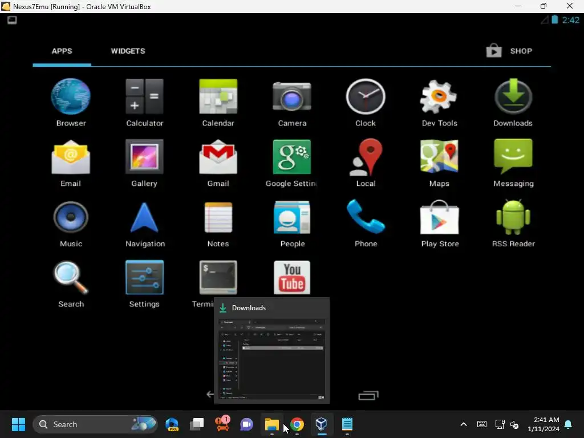
Task: Click the Downloads window preview thumbnail
Action: pos(271,359)
